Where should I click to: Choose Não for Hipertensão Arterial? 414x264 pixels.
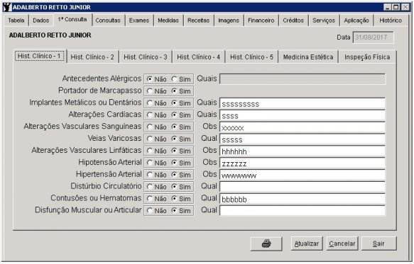click(156, 175)
